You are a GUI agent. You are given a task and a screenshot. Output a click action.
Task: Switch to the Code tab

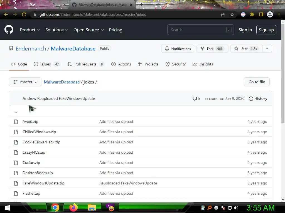(19, 64)
